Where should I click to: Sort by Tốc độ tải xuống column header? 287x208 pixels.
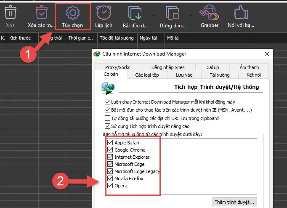click(117, 38)
